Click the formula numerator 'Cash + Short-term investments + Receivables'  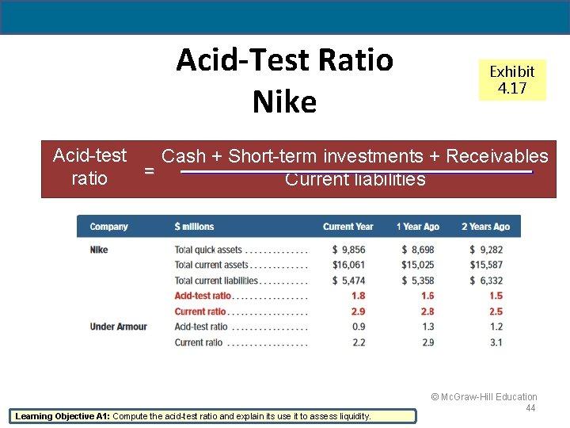(x=355, y=156)
